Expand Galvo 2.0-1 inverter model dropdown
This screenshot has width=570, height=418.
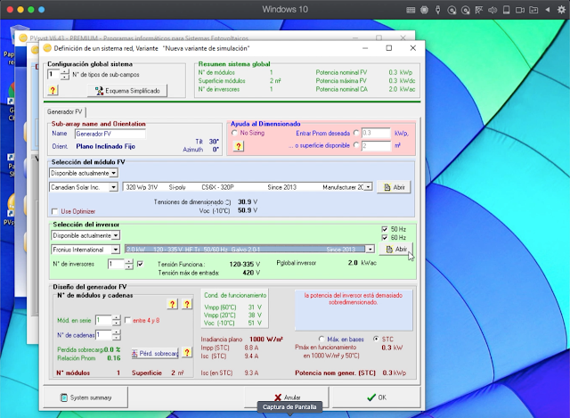(370, 250)
